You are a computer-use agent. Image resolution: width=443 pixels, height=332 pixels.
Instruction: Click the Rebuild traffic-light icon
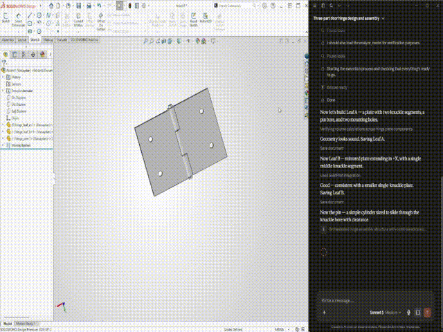pos(129,6)
